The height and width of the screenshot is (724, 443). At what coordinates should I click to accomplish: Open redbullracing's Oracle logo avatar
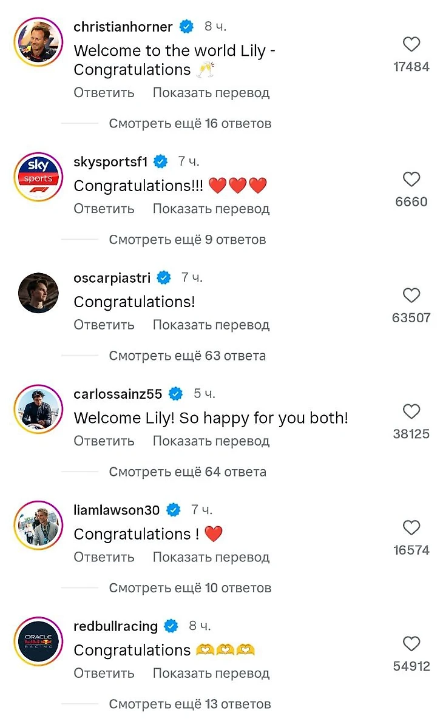[x=38, y=641]
